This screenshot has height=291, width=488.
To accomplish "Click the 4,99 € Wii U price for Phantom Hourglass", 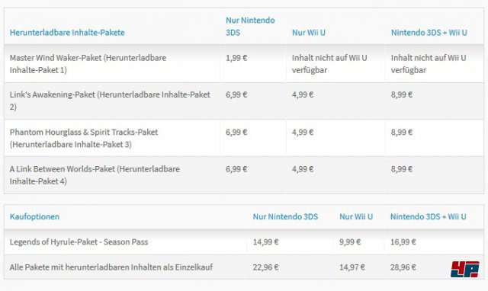I will coord(303,132).
